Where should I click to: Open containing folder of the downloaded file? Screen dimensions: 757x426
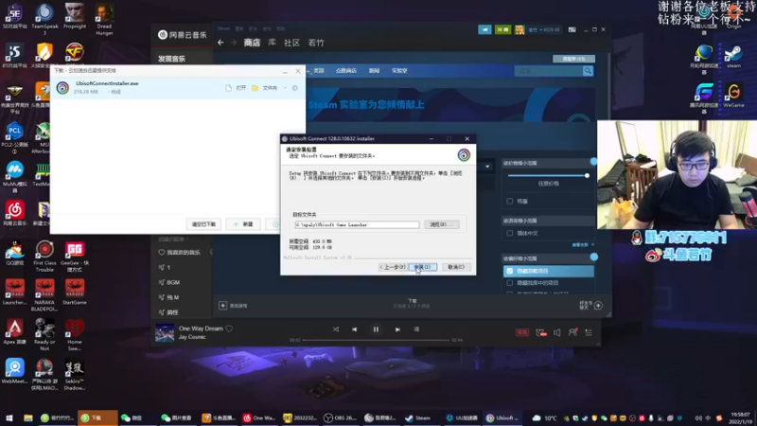coord(265,88)
